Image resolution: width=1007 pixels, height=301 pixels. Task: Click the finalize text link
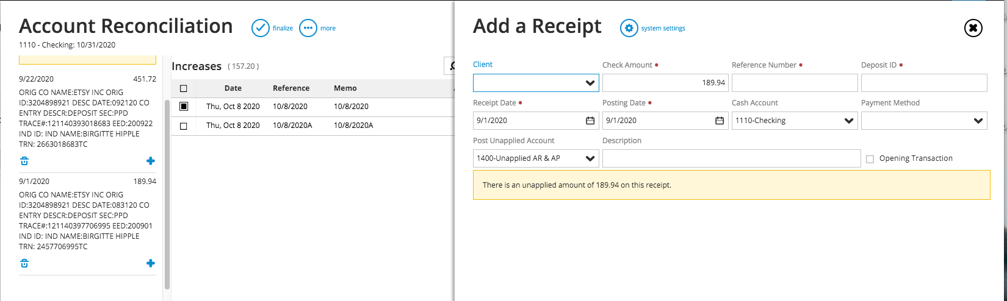pyautogui.click(x=283, y=28)
